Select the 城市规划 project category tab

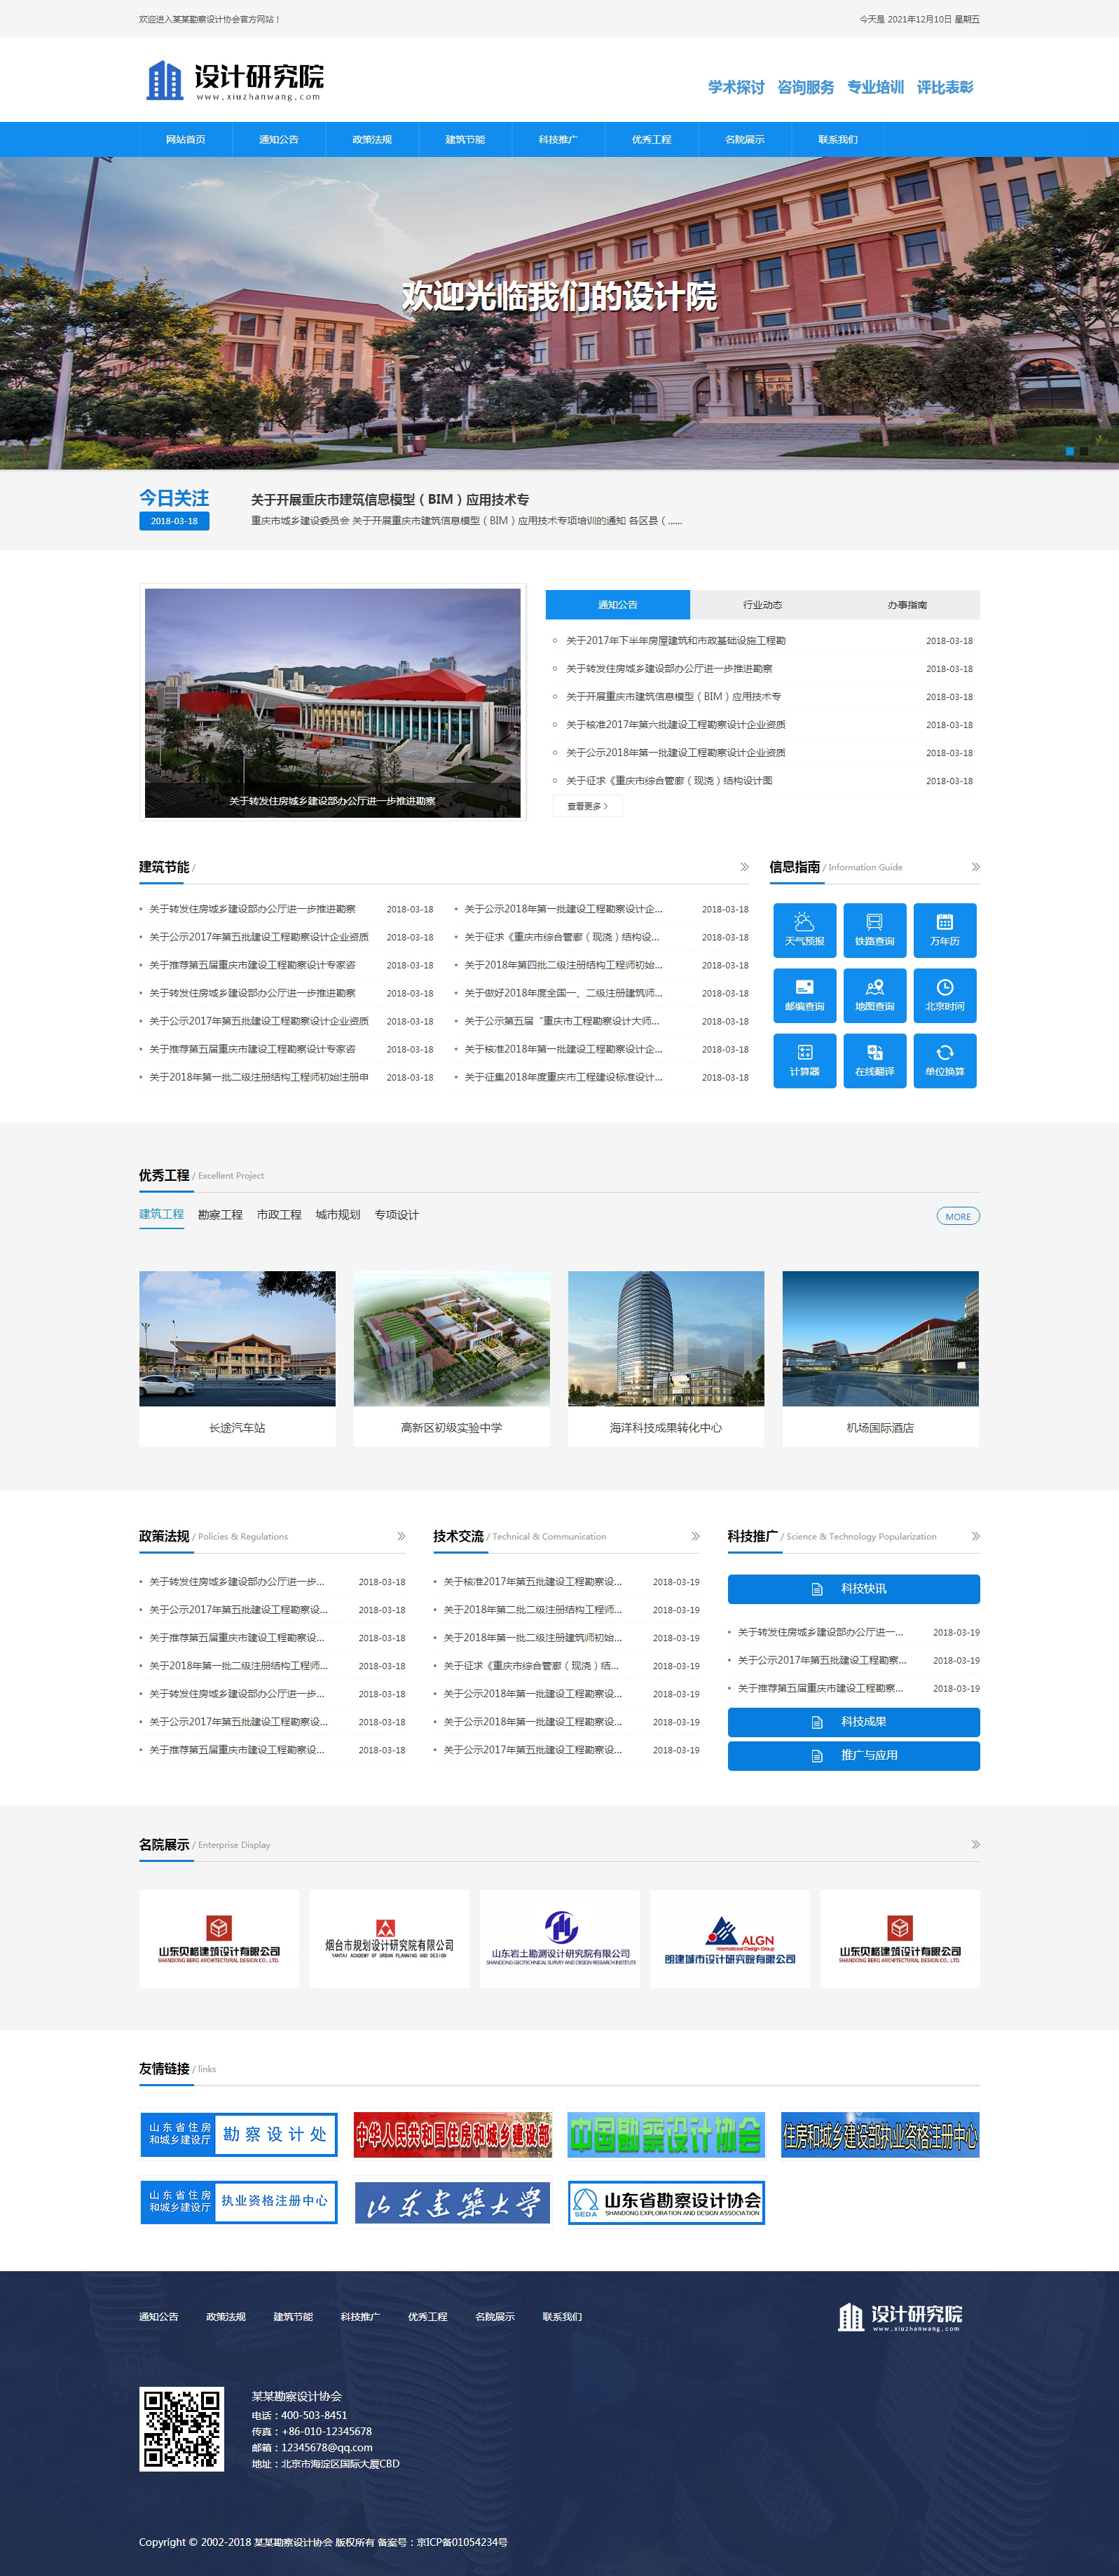click(338, 1215)
